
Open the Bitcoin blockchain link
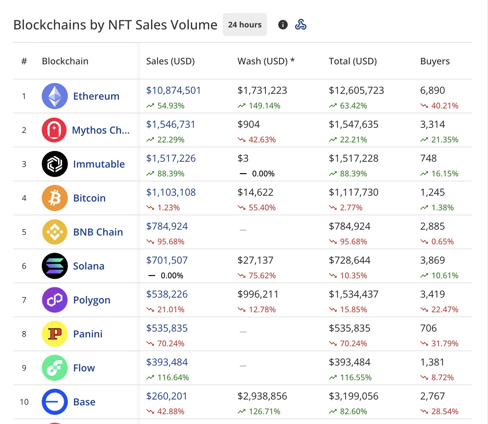(x=89, y=198)
